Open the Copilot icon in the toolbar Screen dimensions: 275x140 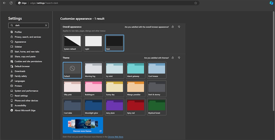point(271,3)
